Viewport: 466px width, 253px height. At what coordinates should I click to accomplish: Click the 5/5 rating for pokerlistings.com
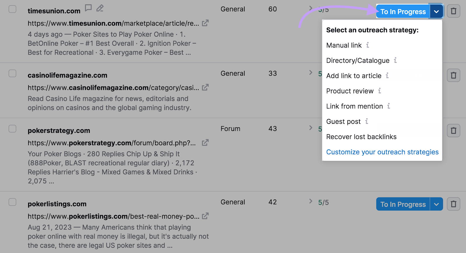point(323,202)
